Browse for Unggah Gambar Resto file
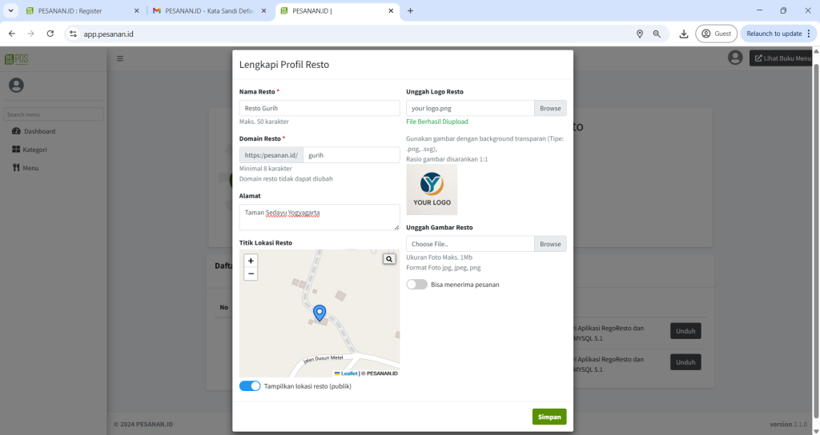The height and width of the screenshot is (435, 820). [550, 244]
